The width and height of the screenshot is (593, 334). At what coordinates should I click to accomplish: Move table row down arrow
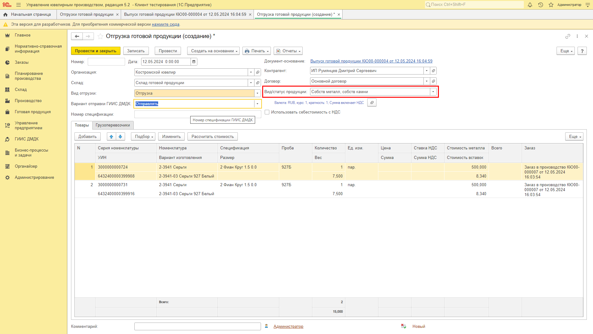click(120, 137)
